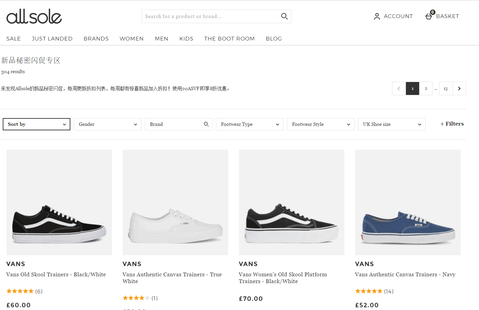Open the WOMEN menu
Viewport: 479px width, 310px height.
tap(132, 39)
